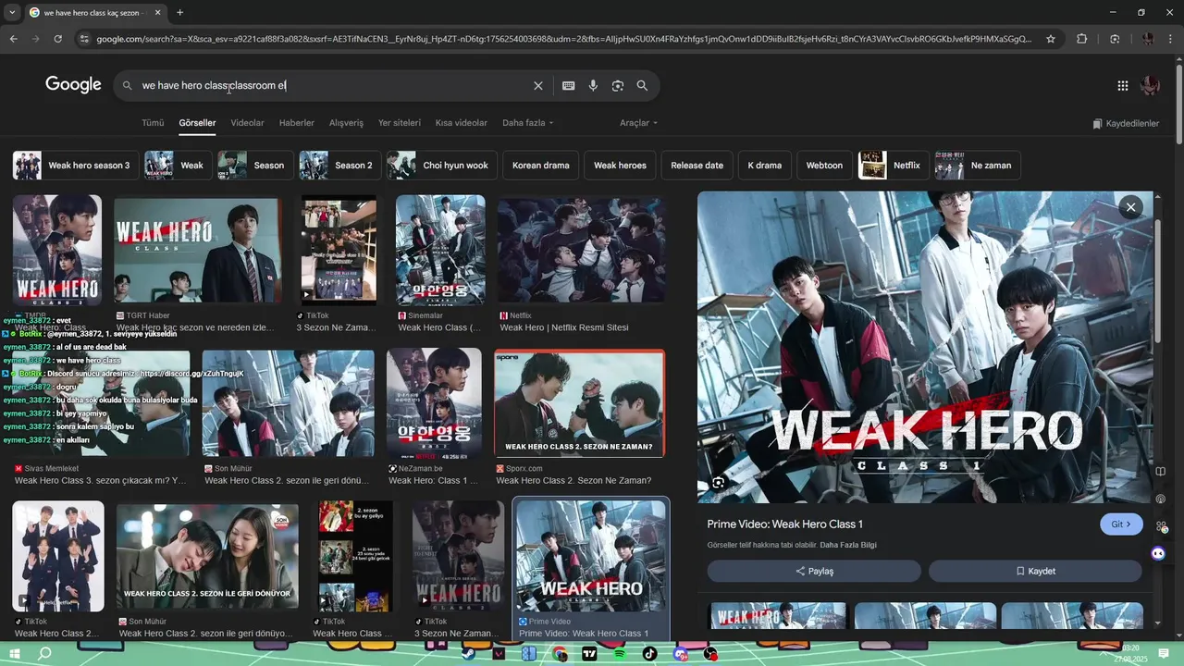Open the purple mask extension icon

point(1158,553)
